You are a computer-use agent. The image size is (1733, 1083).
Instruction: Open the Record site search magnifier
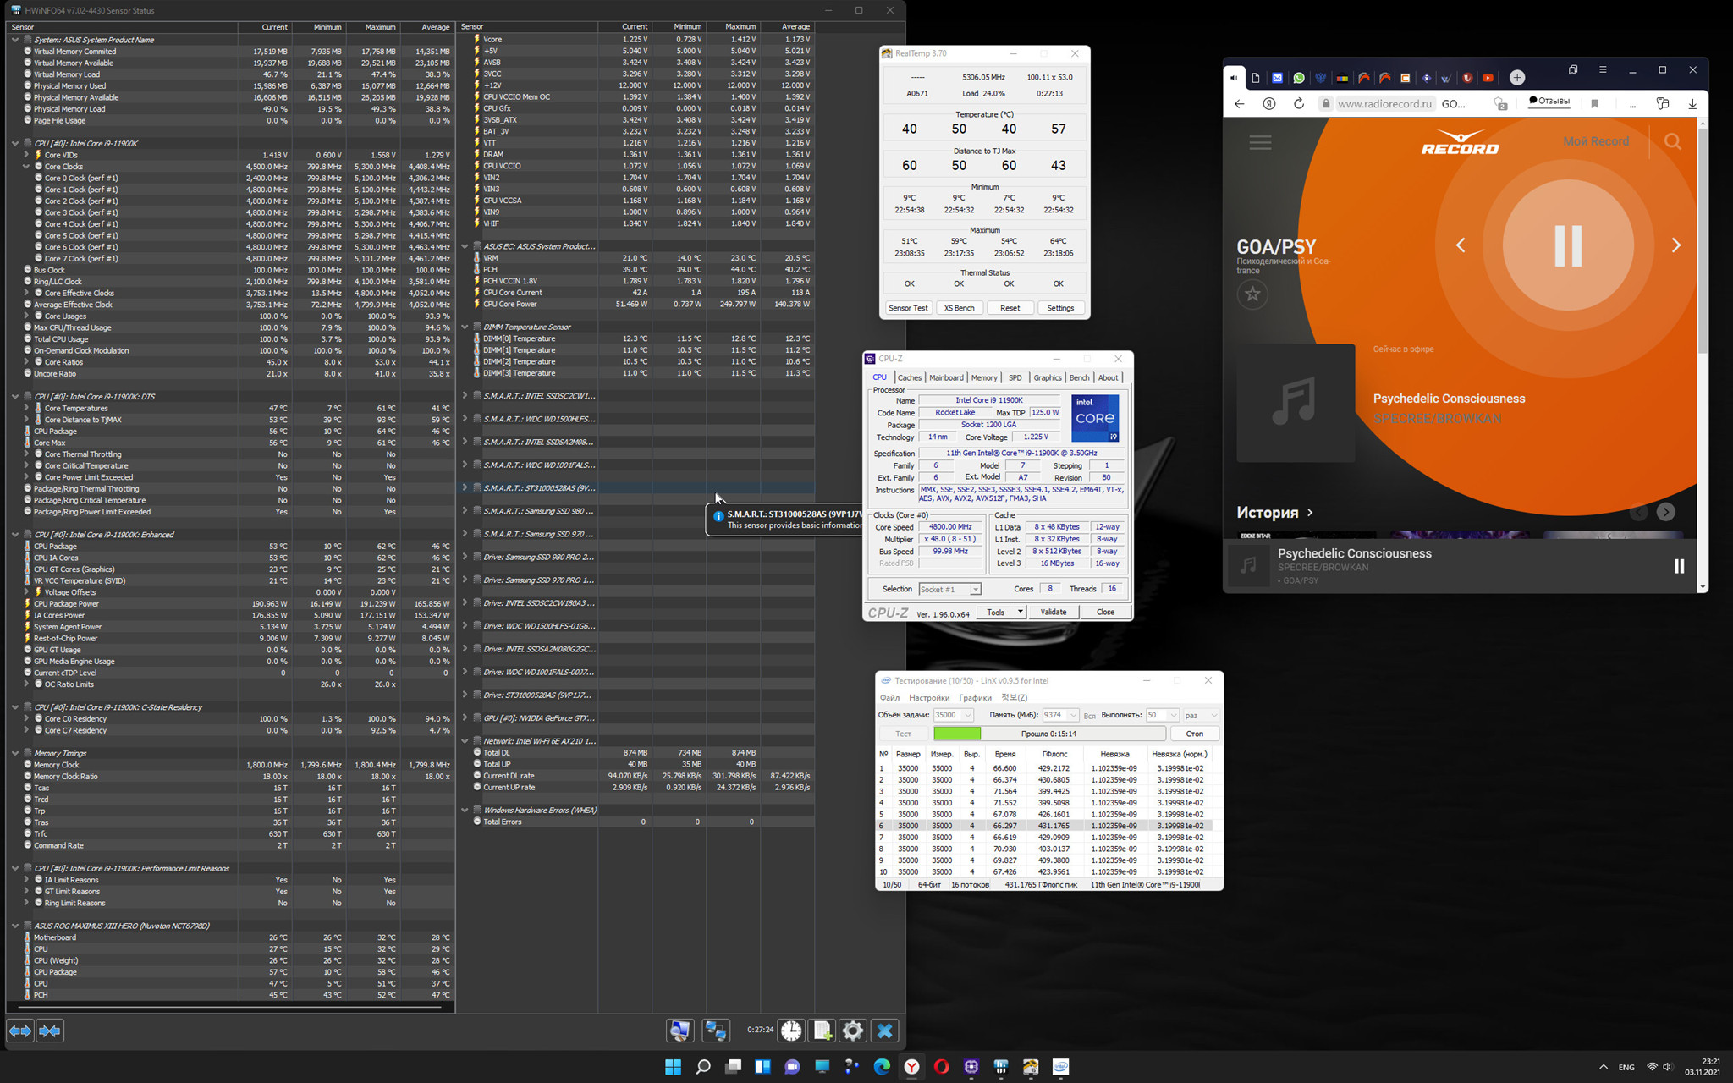pos(1672,141)
